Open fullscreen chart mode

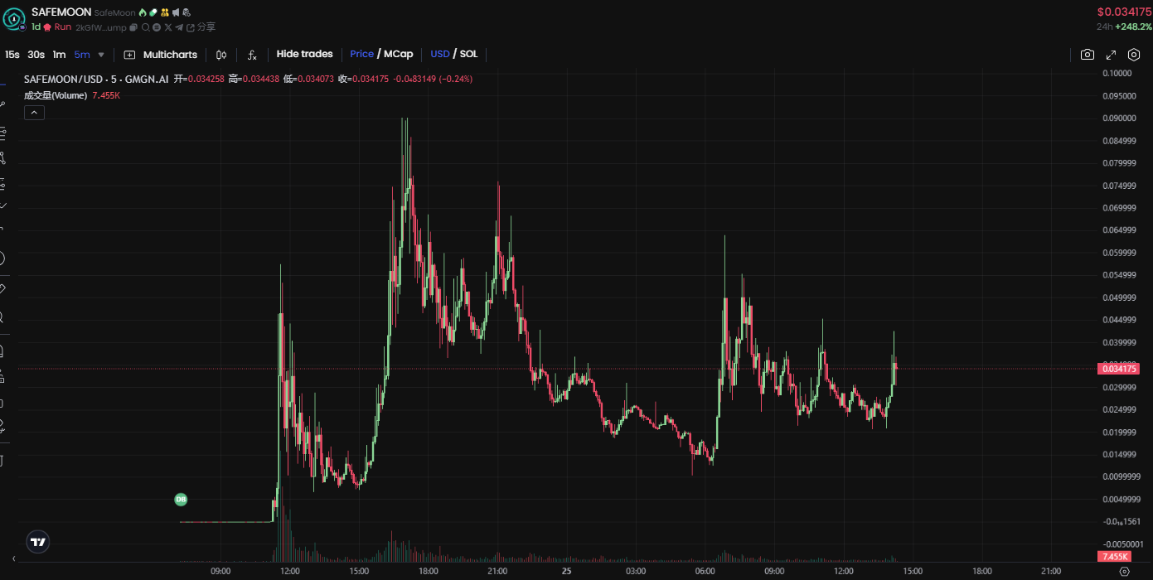coord(1111,55)
